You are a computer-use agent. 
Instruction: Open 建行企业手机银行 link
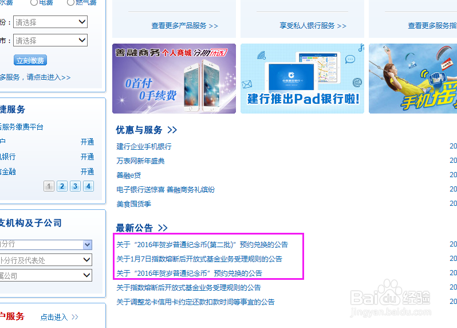[144, 146]
